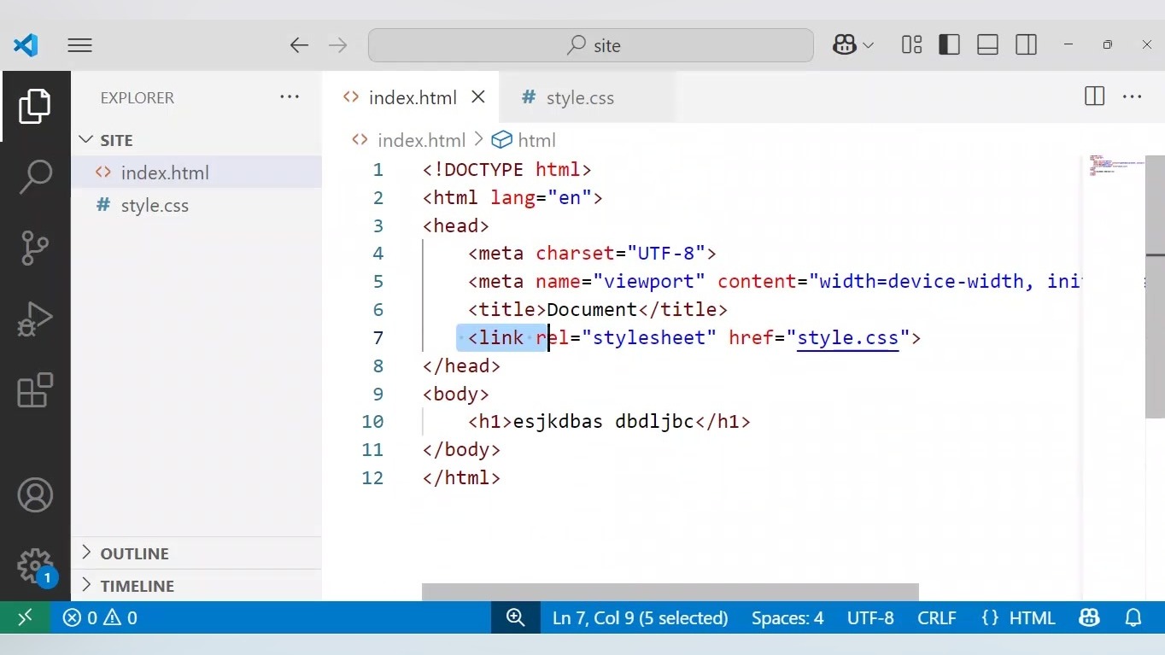Viewport: 1165px width, 655px height.
Task: Close the index.html tab
Action: coord(478,97)
